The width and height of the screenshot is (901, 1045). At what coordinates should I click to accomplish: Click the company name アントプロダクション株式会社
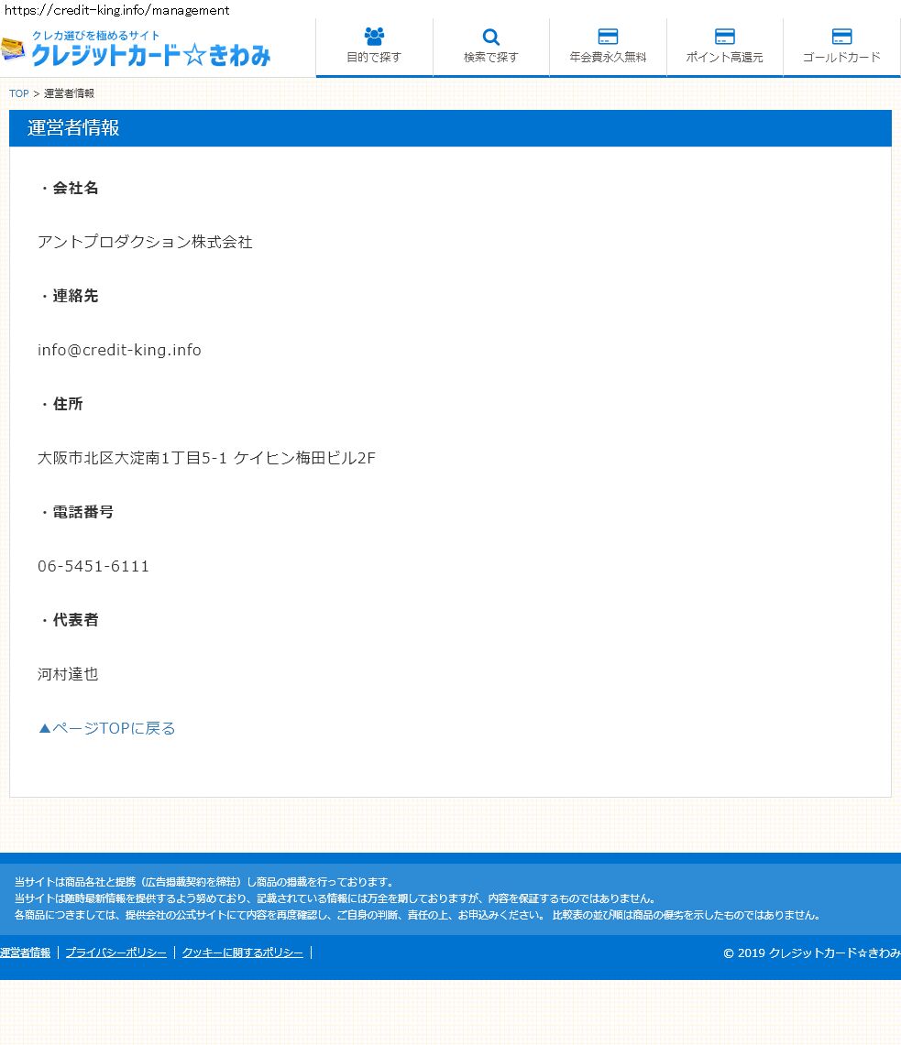[145, 242]
